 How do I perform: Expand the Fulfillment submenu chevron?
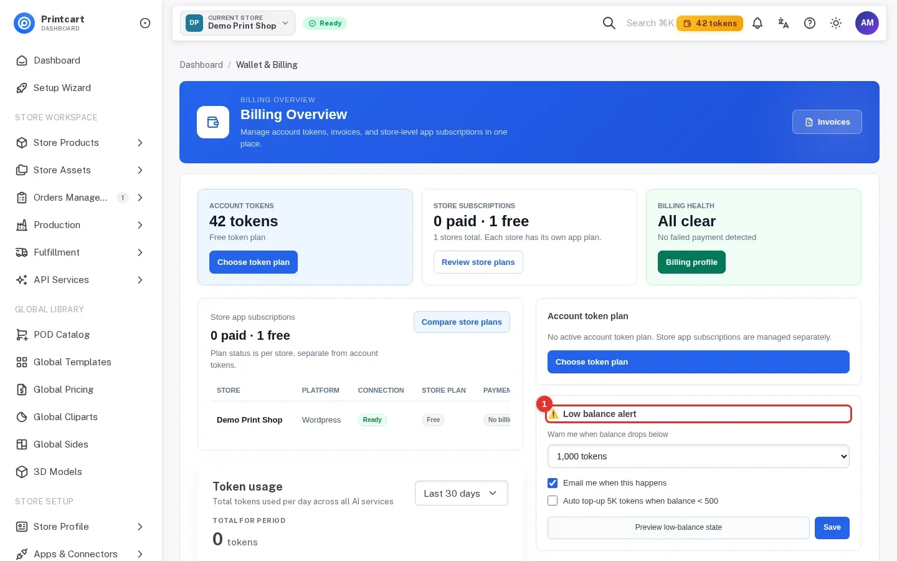140,252
